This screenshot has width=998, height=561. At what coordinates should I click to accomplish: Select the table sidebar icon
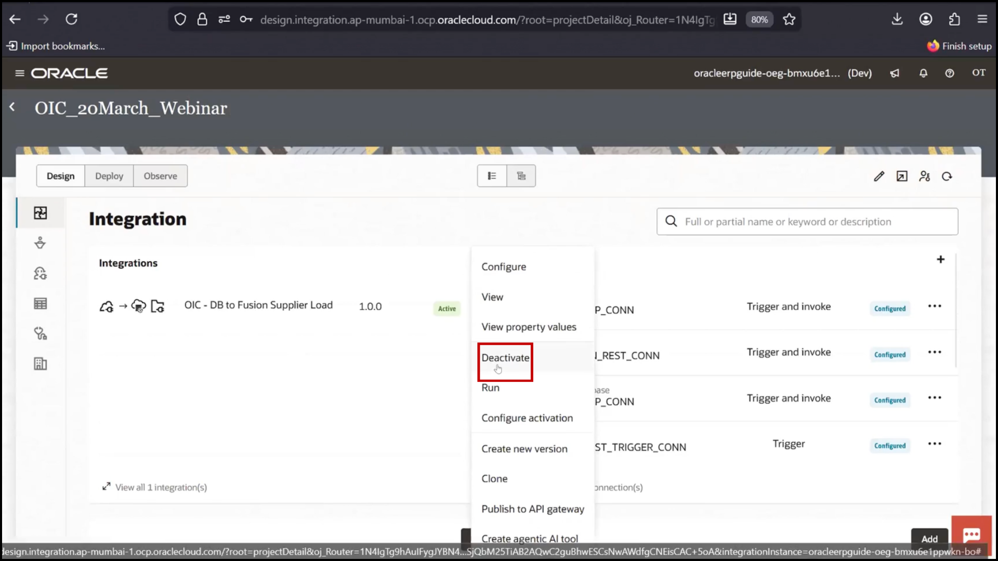point(41,303)
